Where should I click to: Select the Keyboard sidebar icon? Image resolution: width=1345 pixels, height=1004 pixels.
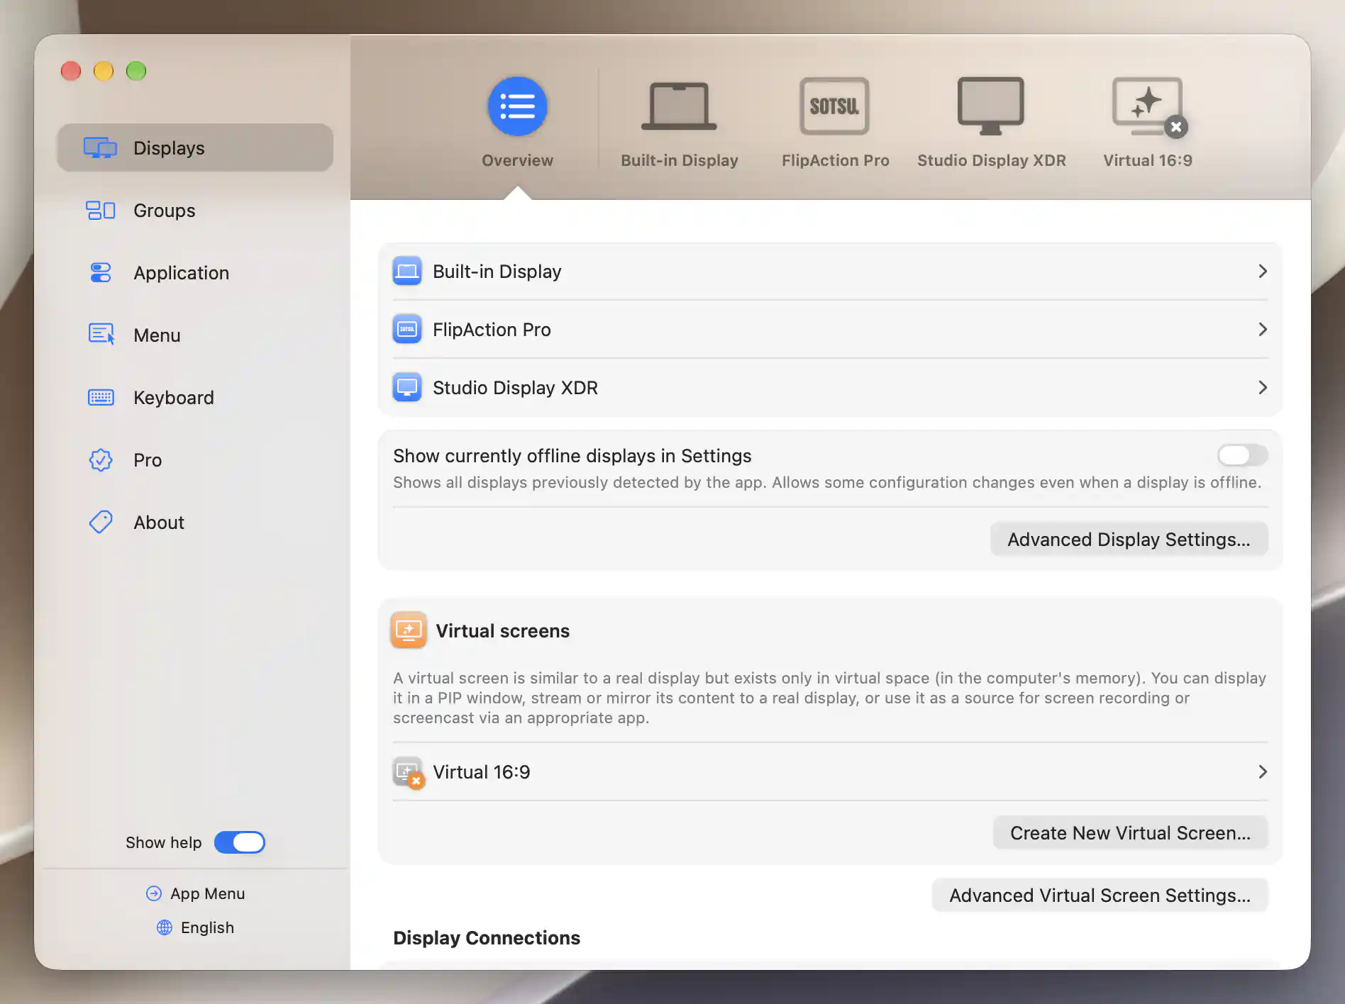(x=101, y=397)
